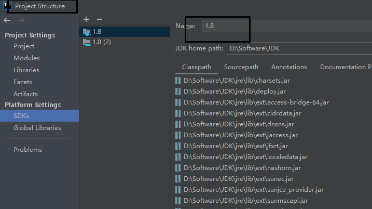Image resolution: width=372 pixels, height=209 pixels.
Task: Select the charsets.jar classpath entry
Action: 237,81
